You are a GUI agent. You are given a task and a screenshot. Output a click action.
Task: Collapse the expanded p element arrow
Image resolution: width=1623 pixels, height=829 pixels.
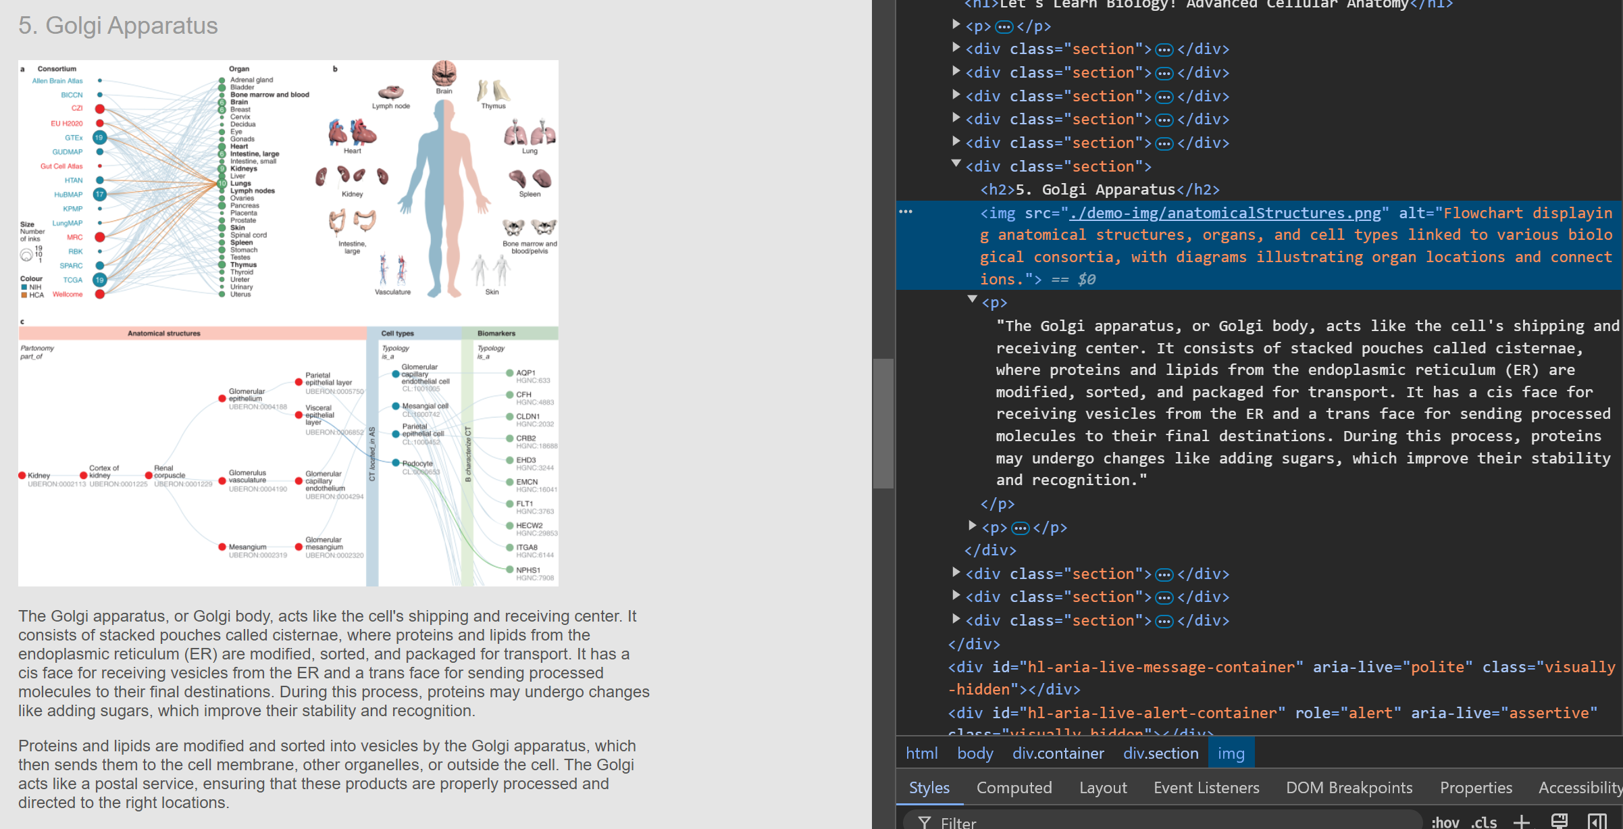coord(972,299)
